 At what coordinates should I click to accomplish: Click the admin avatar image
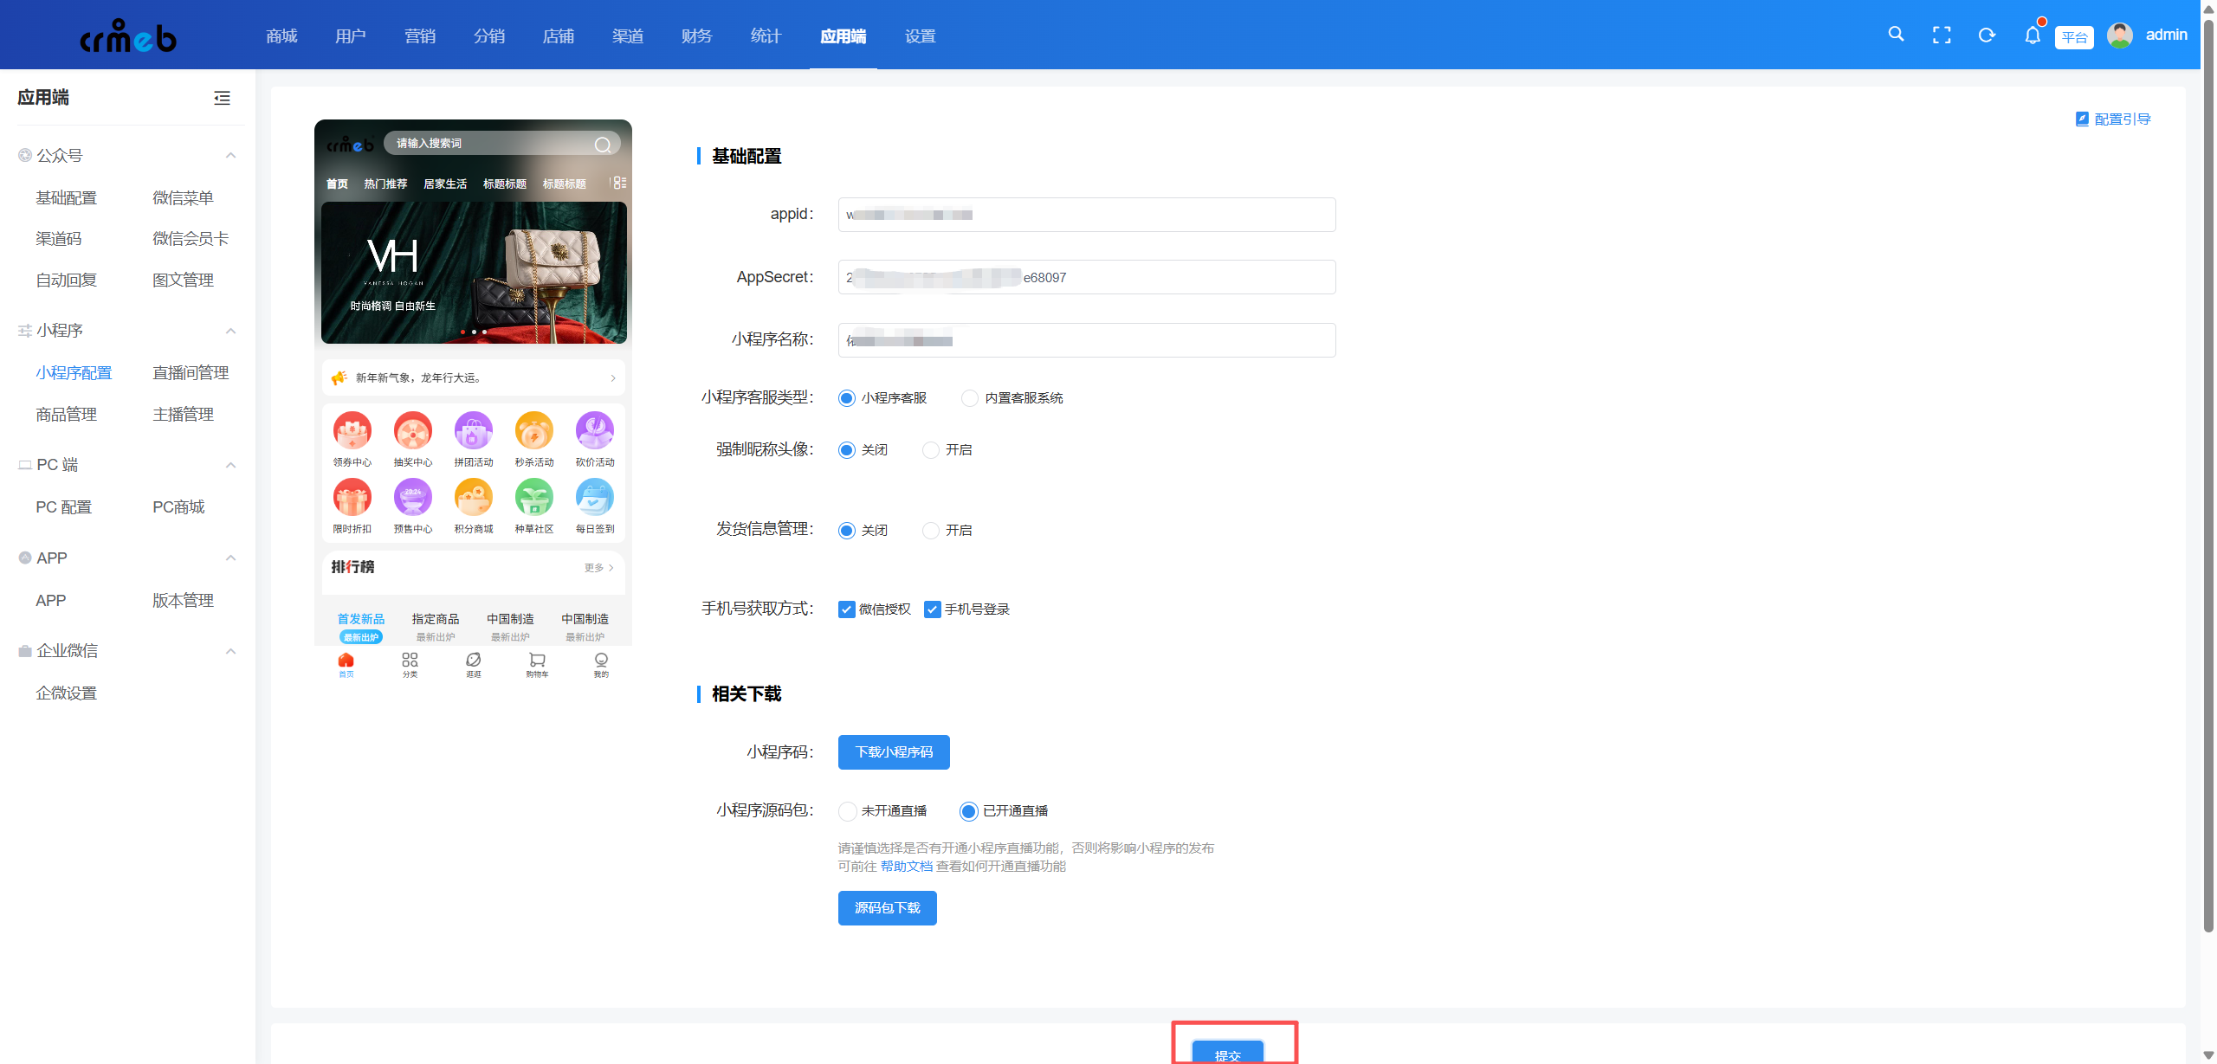coord(2119,35)
